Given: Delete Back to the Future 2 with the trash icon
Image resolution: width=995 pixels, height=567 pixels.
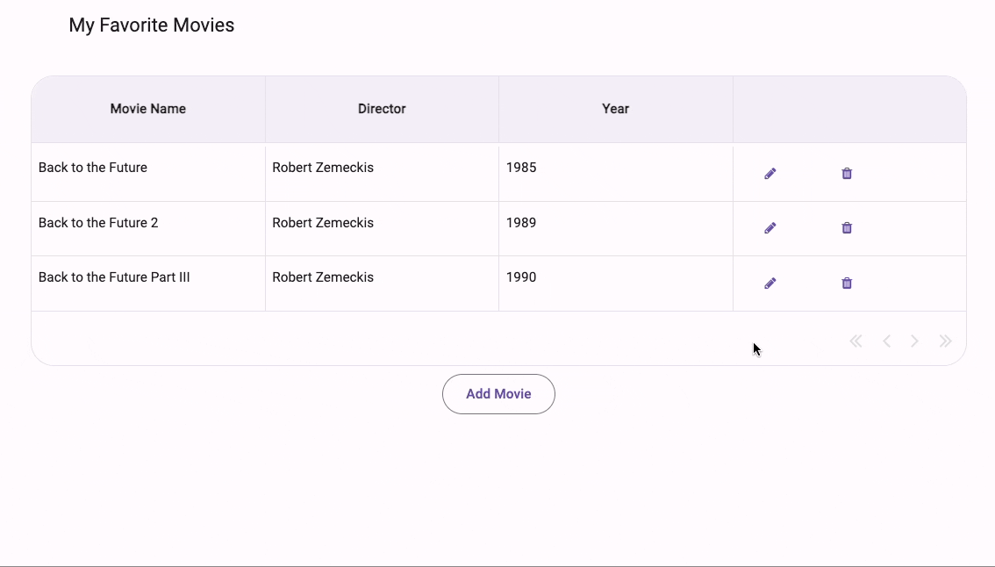Looking at the screenshot, I should (x=846, y=227).
